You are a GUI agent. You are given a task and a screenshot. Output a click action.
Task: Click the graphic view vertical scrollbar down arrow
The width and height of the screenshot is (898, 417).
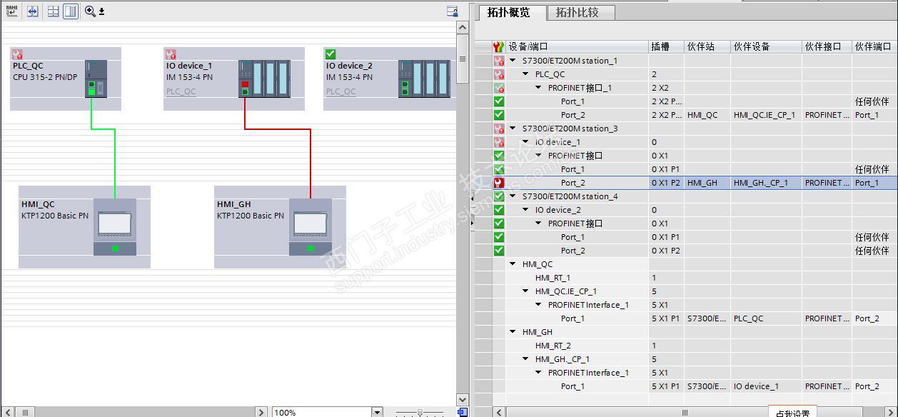pyautogui.click(x=462, y=399)
